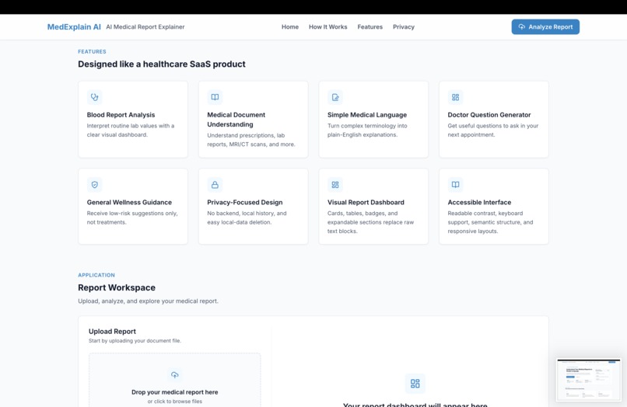The width and height of the screenshot is (627, 407).
Task: Click 'Drop your medical report here' upload area
Action: click(175, 381)
